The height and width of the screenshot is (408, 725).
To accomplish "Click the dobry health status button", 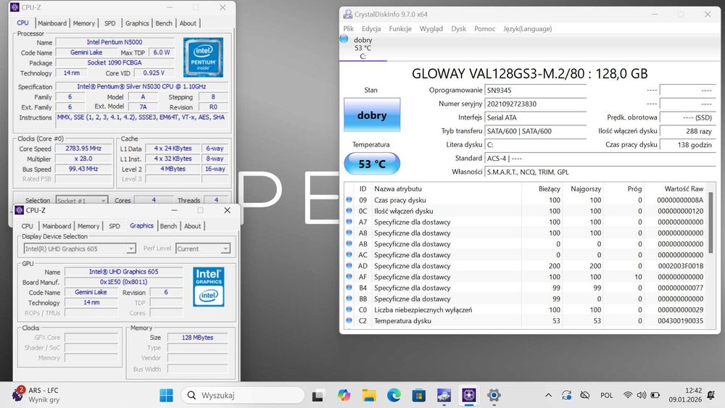I will [372, 115].
